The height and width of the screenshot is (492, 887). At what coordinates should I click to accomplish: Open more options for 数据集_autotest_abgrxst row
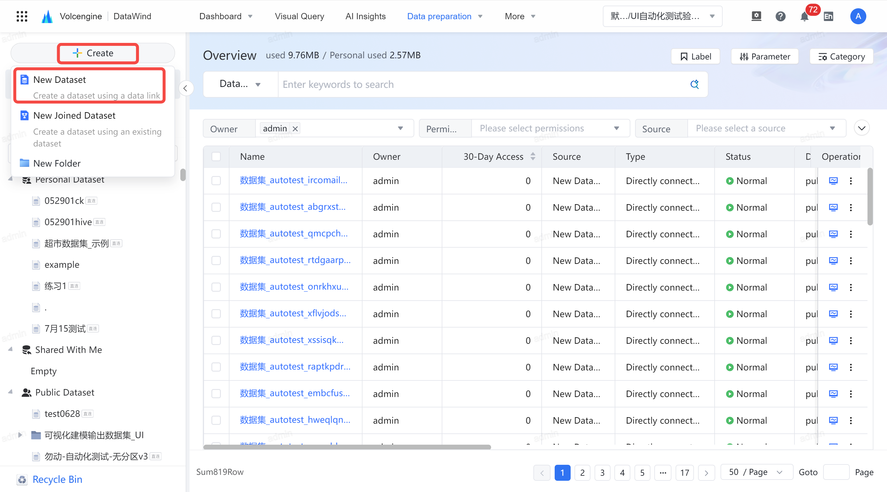(851, 207)
